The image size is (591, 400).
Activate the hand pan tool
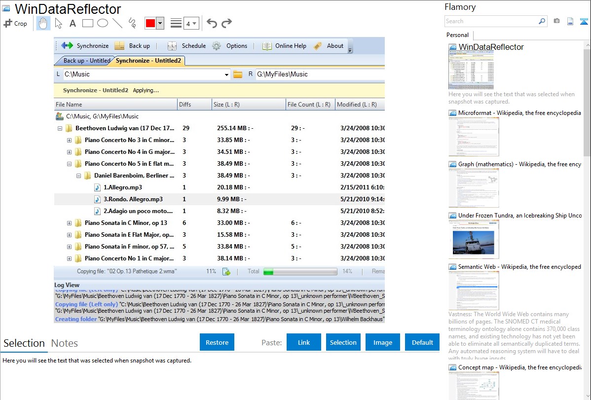pyautogui.click(x=43, y=23)
